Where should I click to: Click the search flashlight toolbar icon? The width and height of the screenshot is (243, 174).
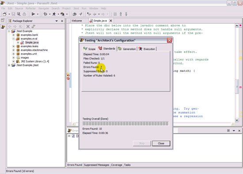[81, 14]
